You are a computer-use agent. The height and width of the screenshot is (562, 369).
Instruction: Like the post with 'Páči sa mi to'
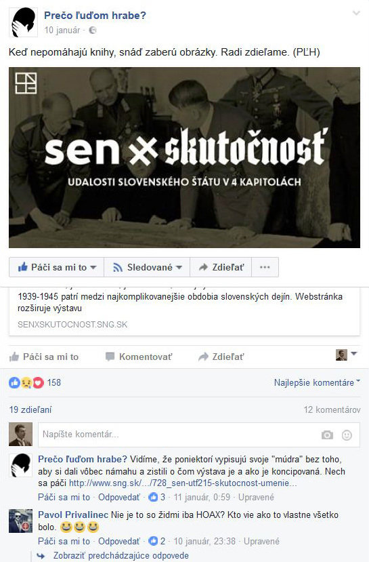43,357
